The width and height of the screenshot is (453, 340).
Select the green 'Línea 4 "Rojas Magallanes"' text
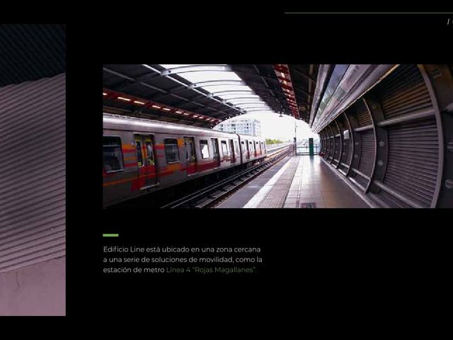coord(211,270)
